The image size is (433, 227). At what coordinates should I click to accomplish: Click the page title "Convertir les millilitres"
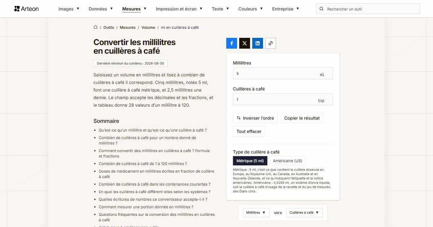tap(135, 46)
